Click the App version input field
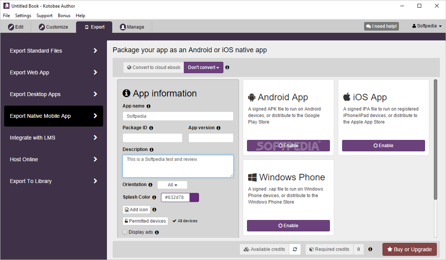 [x=211, y=138]
